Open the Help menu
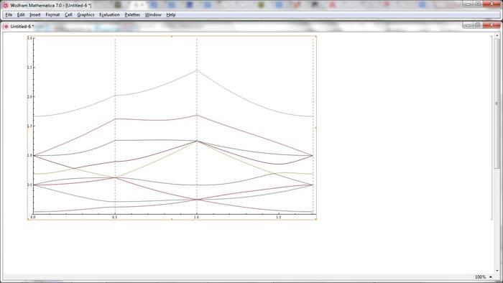This screenshot has width=503, height=283. pyautogui.click(x=171, y=15)
